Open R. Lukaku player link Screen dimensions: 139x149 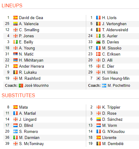[x=28, y=72]
